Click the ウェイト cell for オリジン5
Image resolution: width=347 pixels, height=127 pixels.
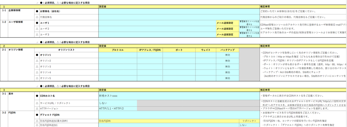pos(206,78)
